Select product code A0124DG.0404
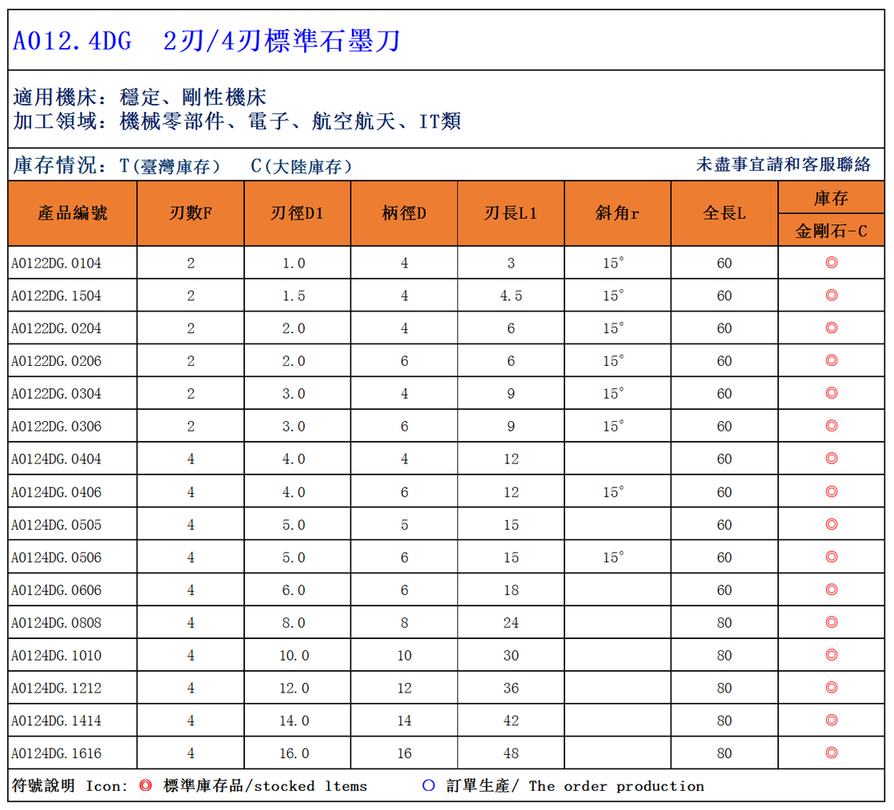The height and width of the screenshot is (810, 894). (56, 459)
